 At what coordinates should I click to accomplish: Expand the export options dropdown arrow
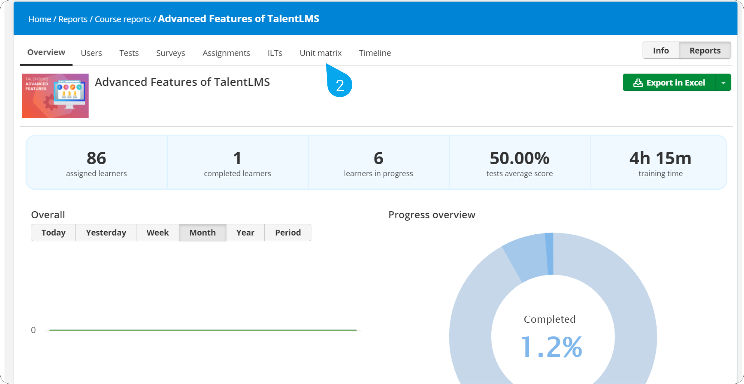coord(724,83)
